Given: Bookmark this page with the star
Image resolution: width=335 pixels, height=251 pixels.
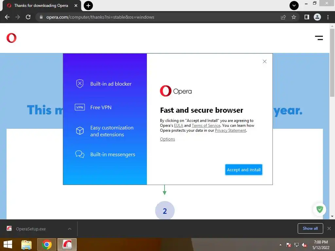Looking at the screenshot, I should point(294,17).
